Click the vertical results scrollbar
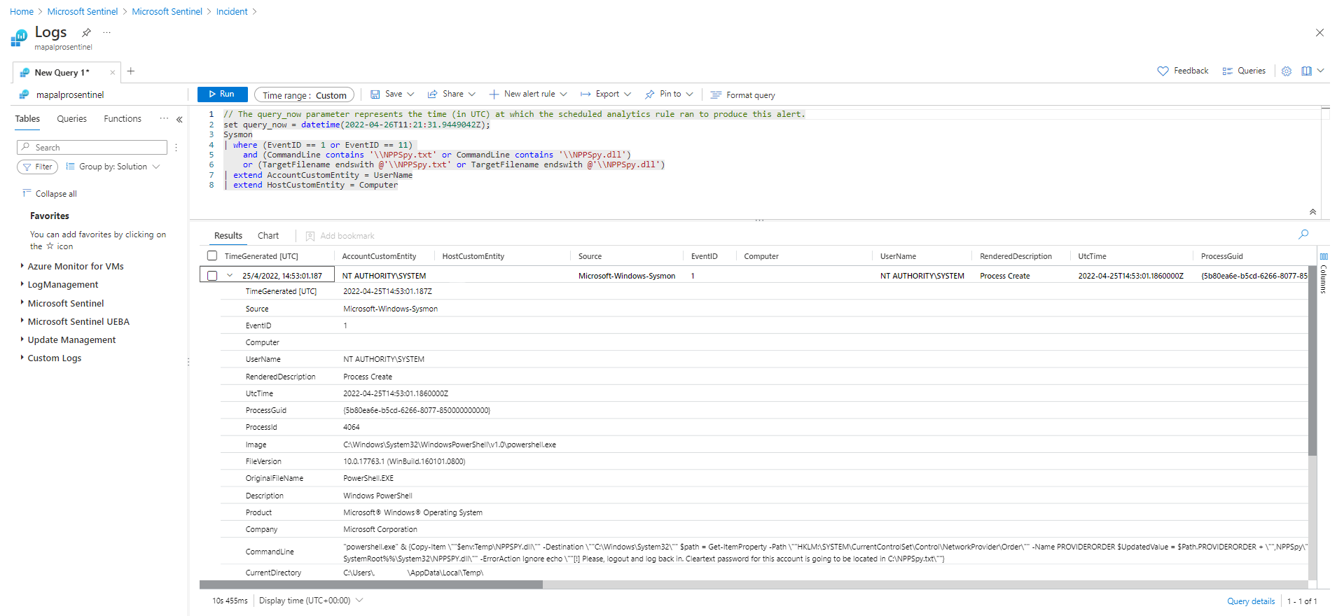 [1312, 360]
